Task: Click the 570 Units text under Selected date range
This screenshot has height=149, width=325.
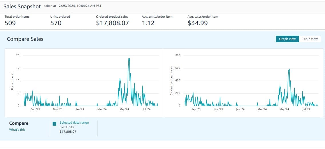Action: (67, 127)
